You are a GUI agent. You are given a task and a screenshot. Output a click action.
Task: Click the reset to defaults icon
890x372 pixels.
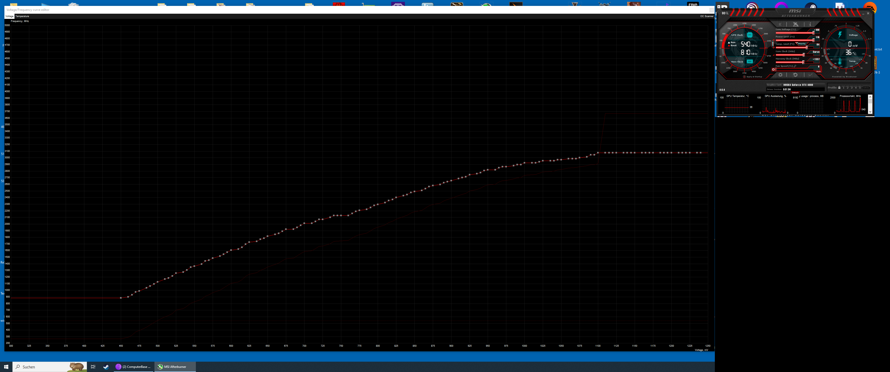click(x=795, y=75)
